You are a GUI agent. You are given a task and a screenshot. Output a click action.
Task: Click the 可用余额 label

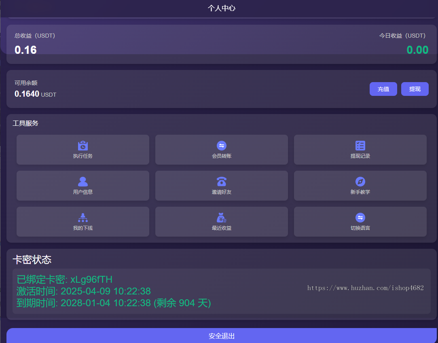point(26,83)
